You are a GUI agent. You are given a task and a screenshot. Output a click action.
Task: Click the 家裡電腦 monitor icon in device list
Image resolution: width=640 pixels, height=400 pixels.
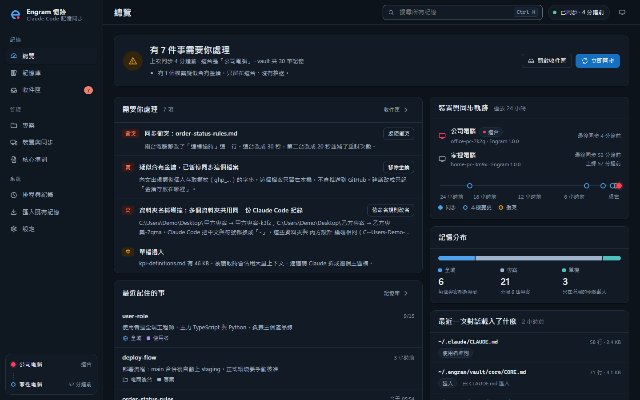tap(442, 159)
